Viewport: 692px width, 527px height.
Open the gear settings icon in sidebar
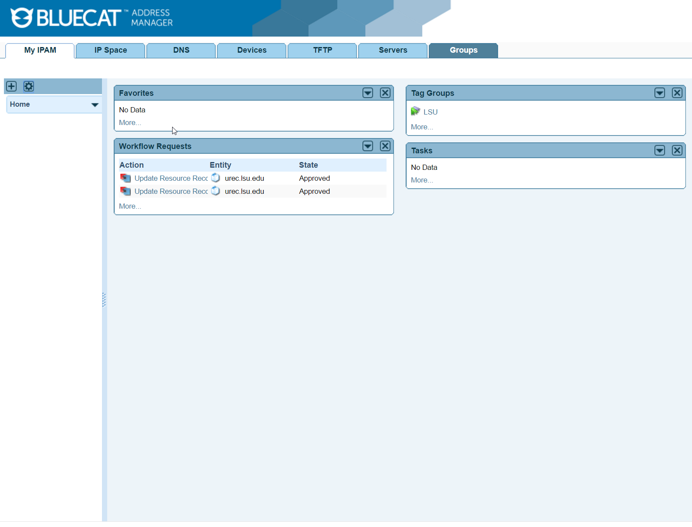[x=29, y=86]
